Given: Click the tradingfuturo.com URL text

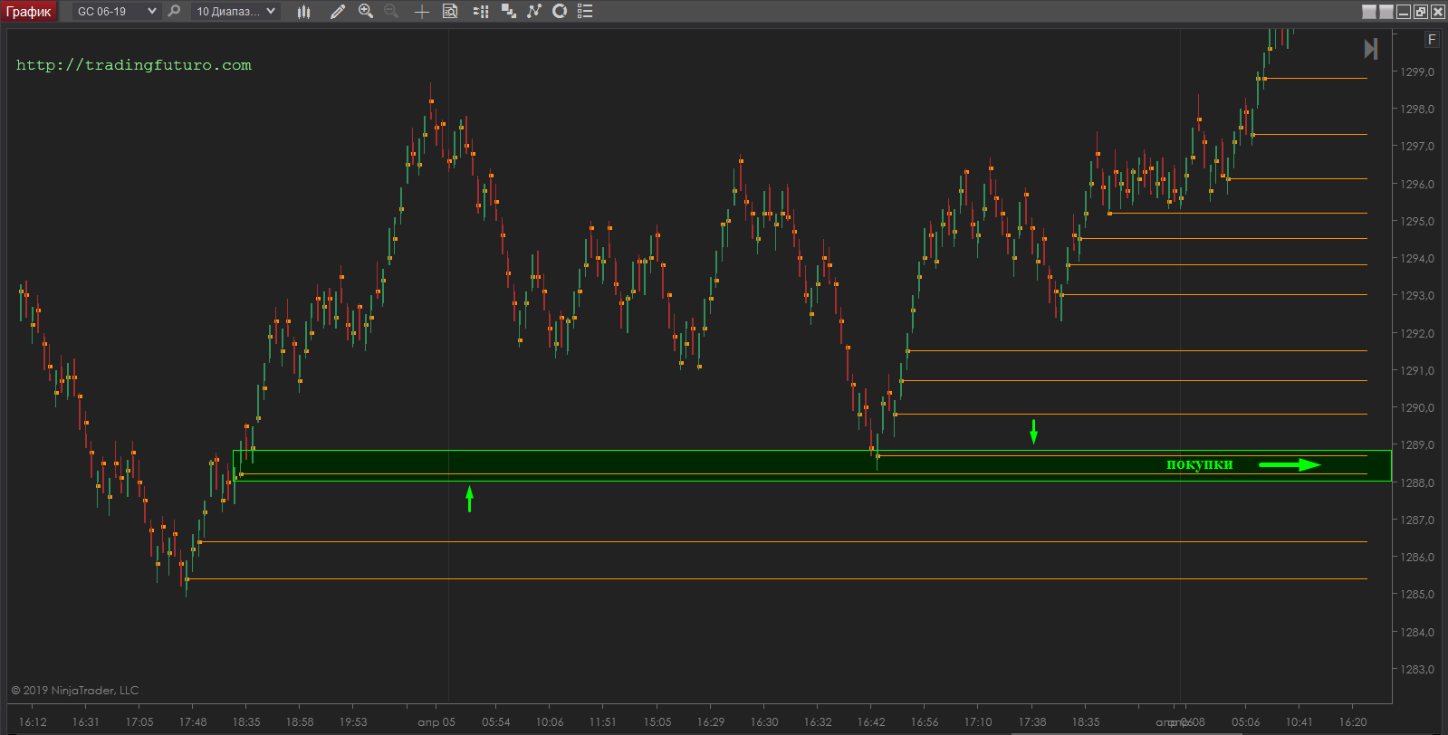Looking at the screenshot, I should coord(134,65).
